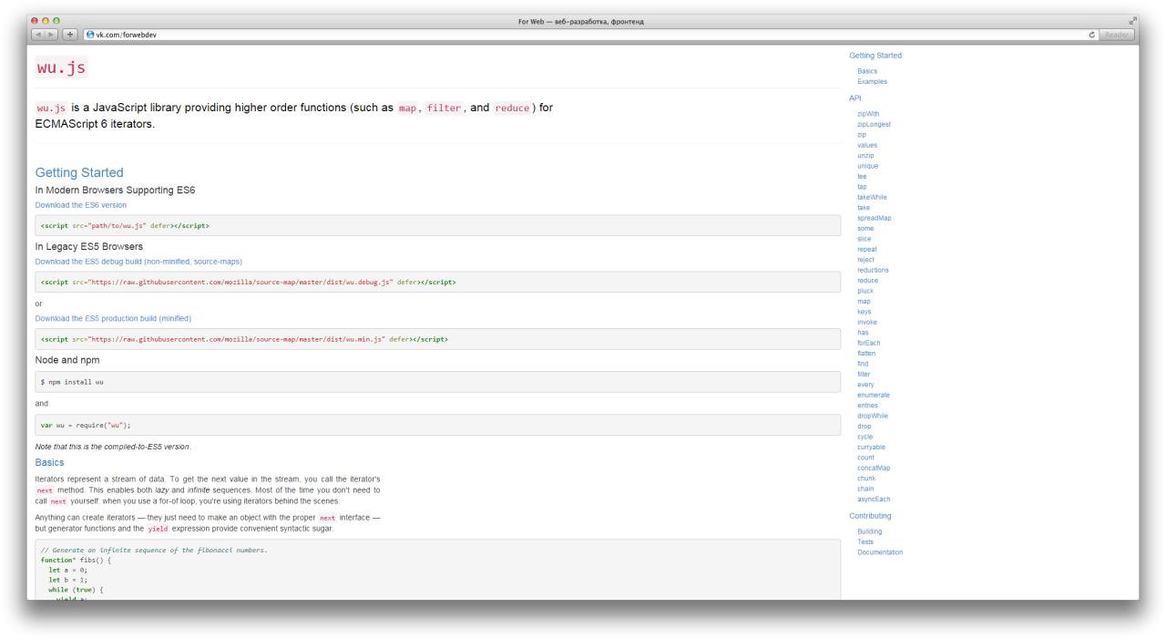
Task: Open the 'Download the ES6 version' link
Action: tap(81, 205)
